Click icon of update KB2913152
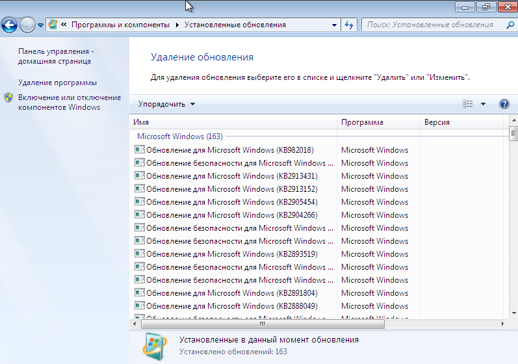518x364 pixels. 140,188
